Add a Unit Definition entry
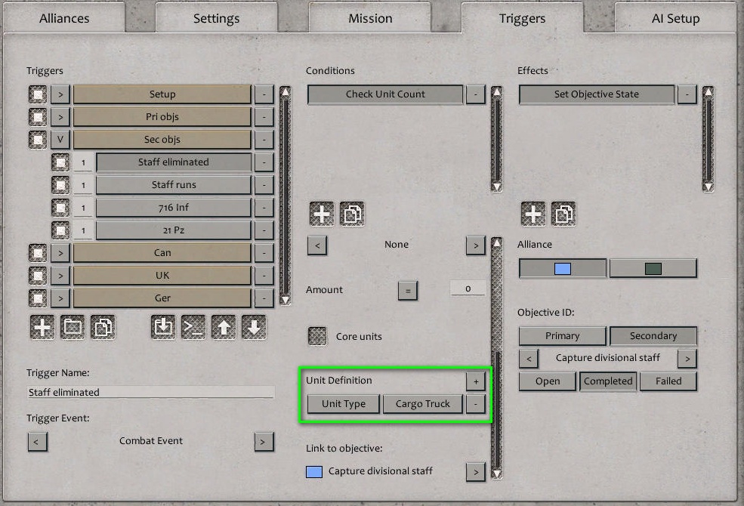Image resolution: width=744 pixels, height=506 pixels. pos(476,381)
